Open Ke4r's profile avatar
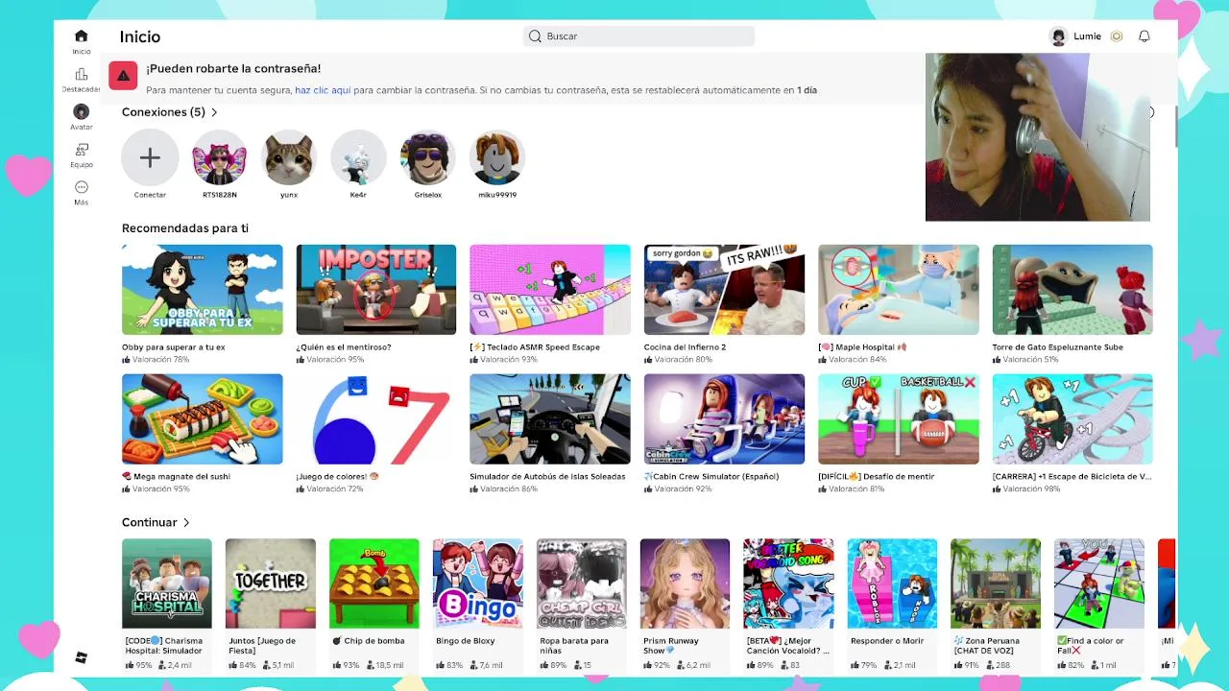Image resolution: width=1229 pixels, height=691 pixels. tap(358, 158)
